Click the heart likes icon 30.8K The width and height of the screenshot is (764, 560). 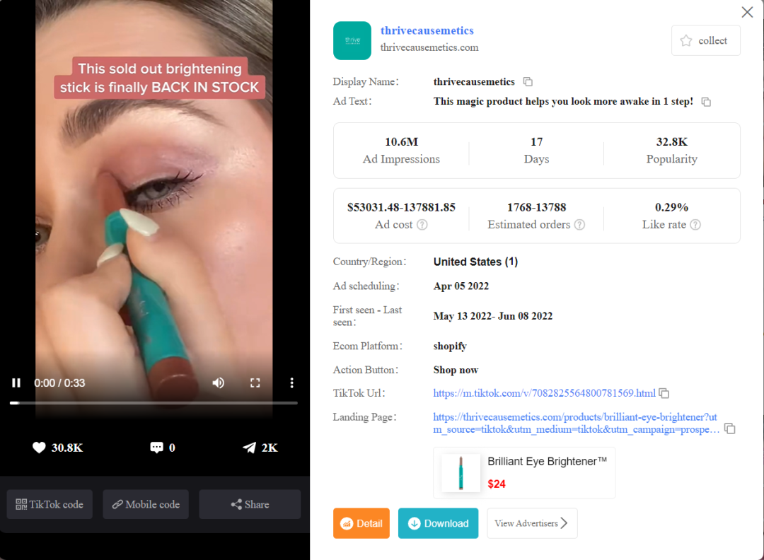39,448
